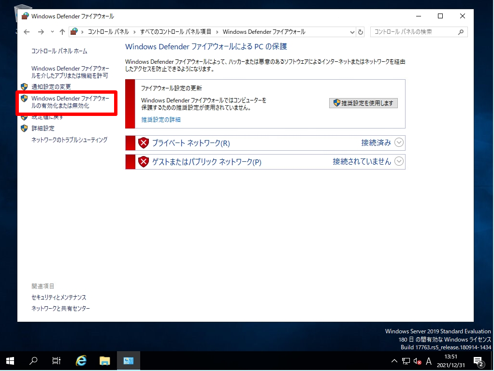Click red shield icon for public network
The width and height of the screenshot is (494, 371).
[144, 162]
